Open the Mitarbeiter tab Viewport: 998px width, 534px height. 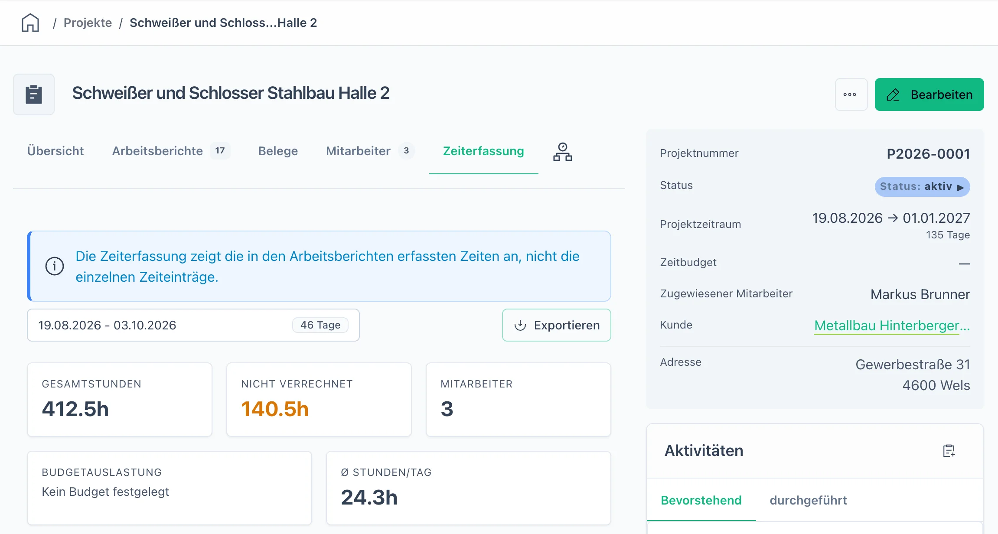coord(371,151)
